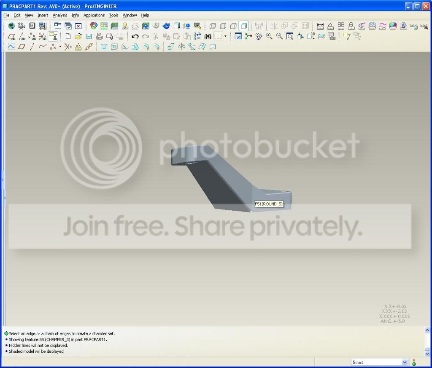Screen dimensions: 432x368
Task: Expand the datum point tool flyout arrow
Action: click(x=60, y=46)
